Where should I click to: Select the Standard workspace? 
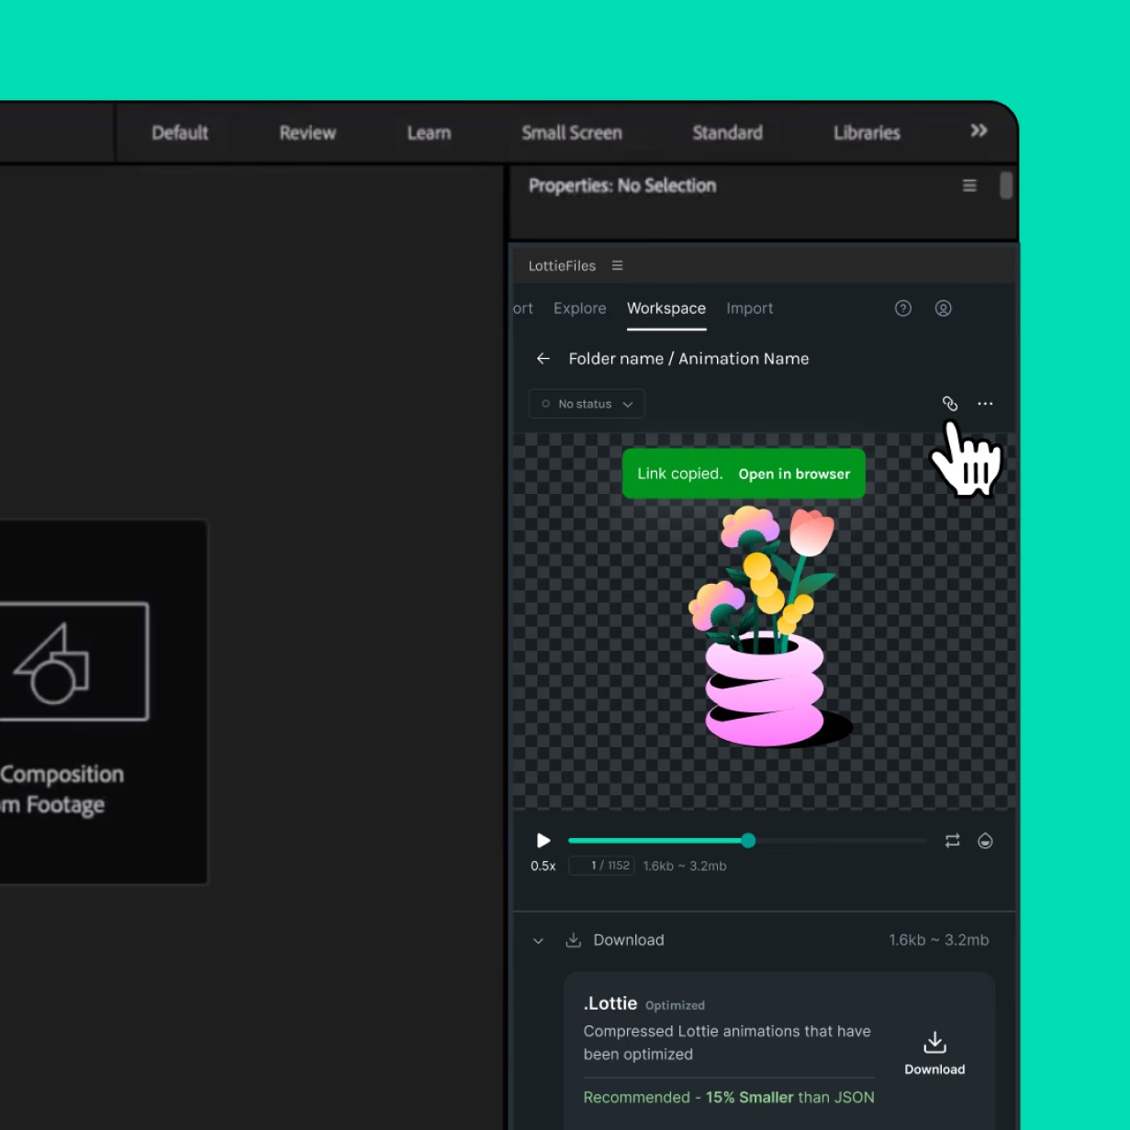(727, 133)
